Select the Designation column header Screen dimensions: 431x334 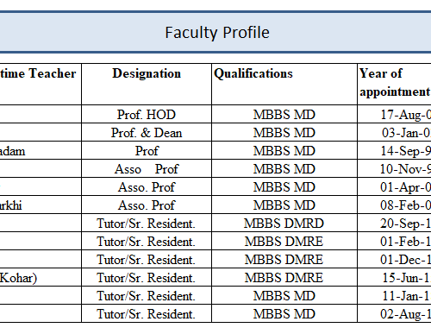[147, 85]
